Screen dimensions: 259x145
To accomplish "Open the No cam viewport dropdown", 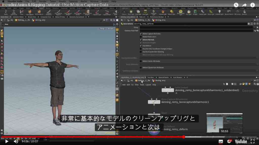I will click(x=111, y=29).
